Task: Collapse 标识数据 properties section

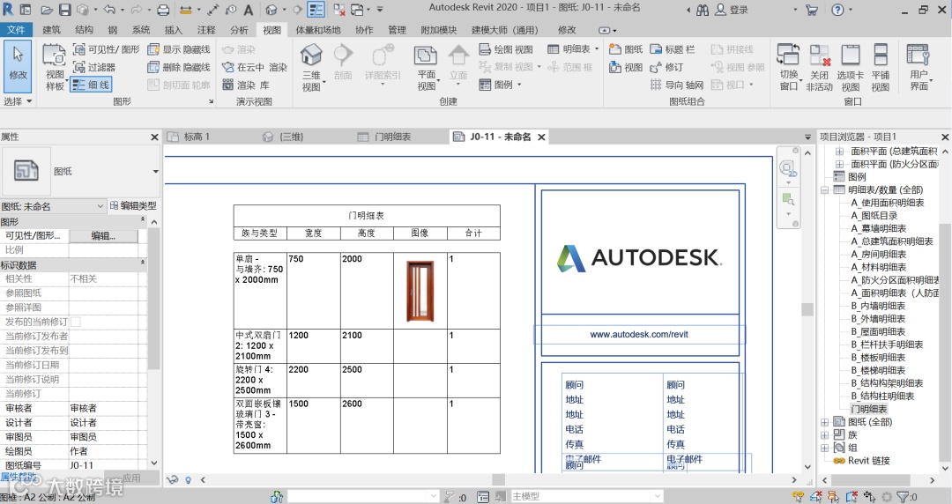Action: pyautogui.click(x=143, y=264)
